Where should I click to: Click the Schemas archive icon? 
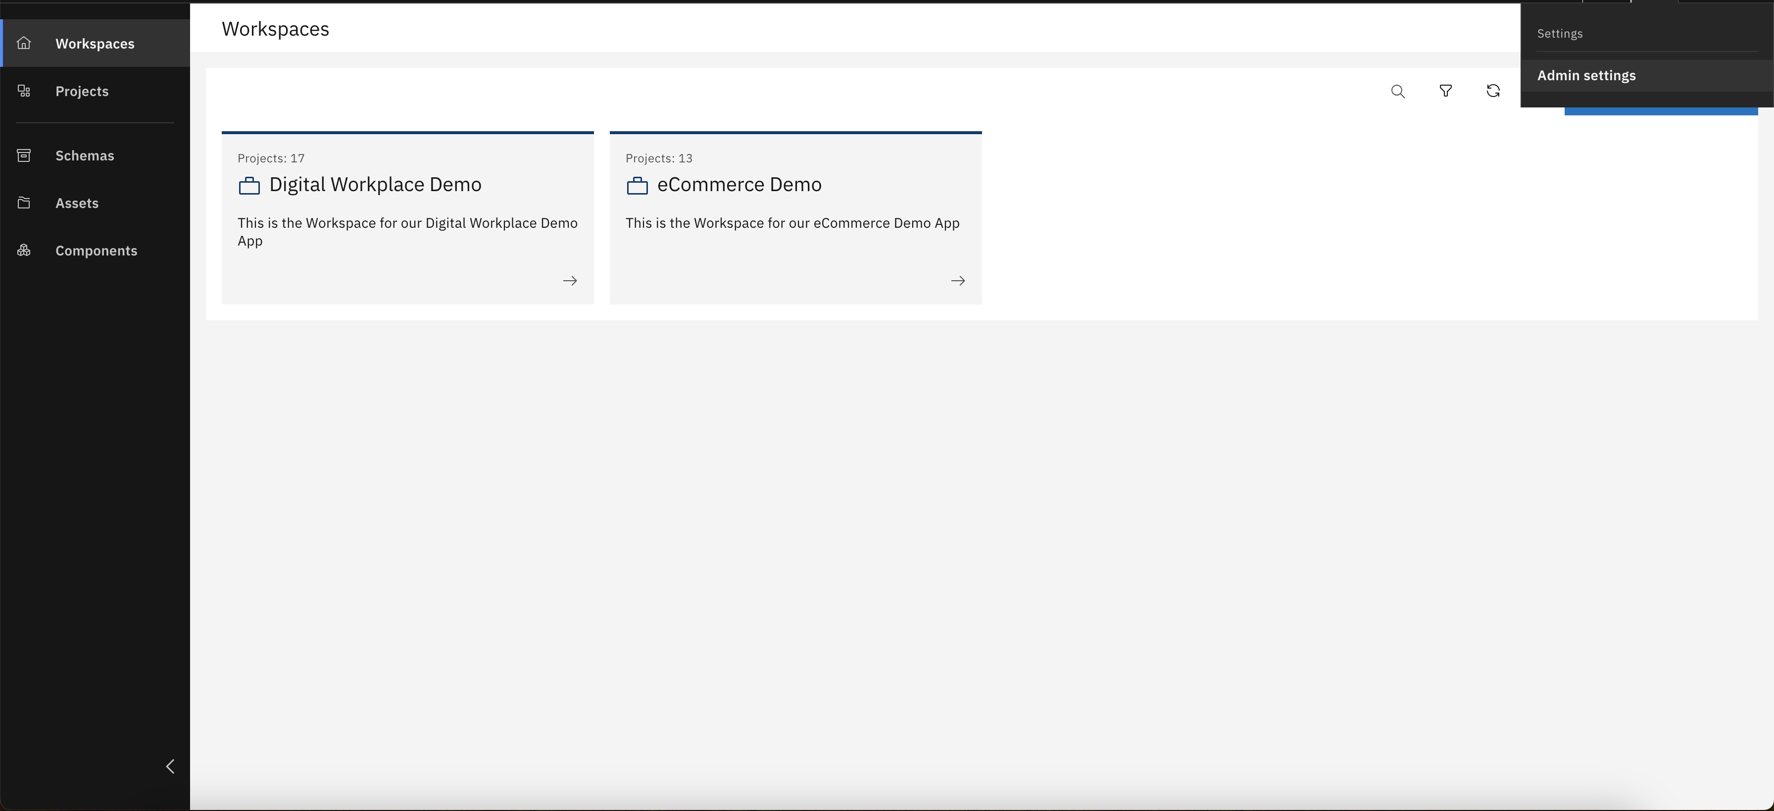(x=24, y=155)
